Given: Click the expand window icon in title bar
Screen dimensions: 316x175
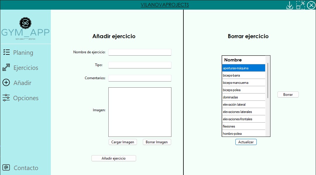Looking at the screenshot, I should (301, 5).
